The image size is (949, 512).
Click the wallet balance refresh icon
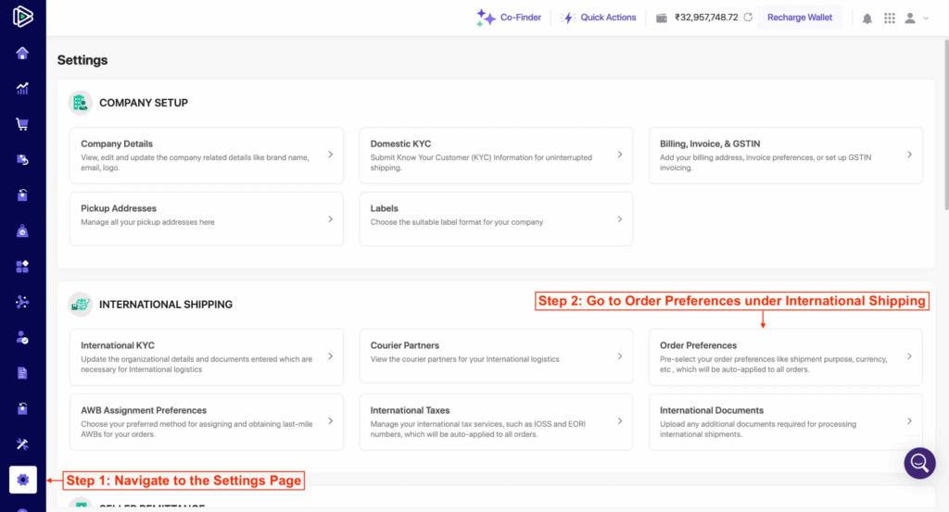click(x=747, y=18)
